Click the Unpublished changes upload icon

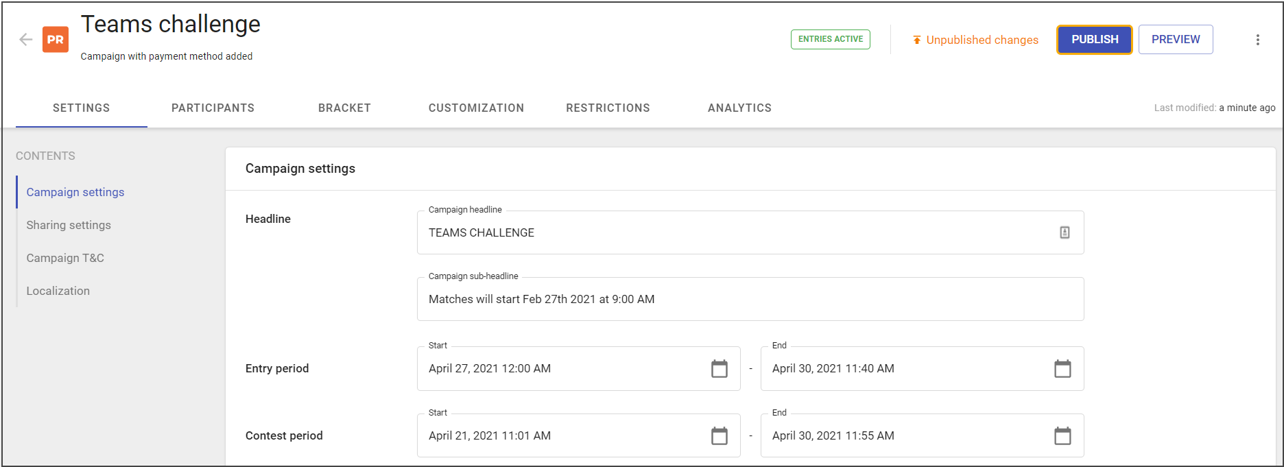[x=917, y=40]
